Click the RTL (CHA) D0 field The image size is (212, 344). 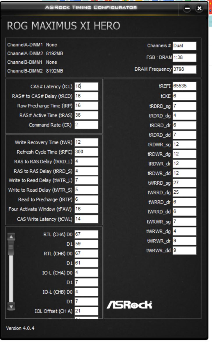coord(86,234)
